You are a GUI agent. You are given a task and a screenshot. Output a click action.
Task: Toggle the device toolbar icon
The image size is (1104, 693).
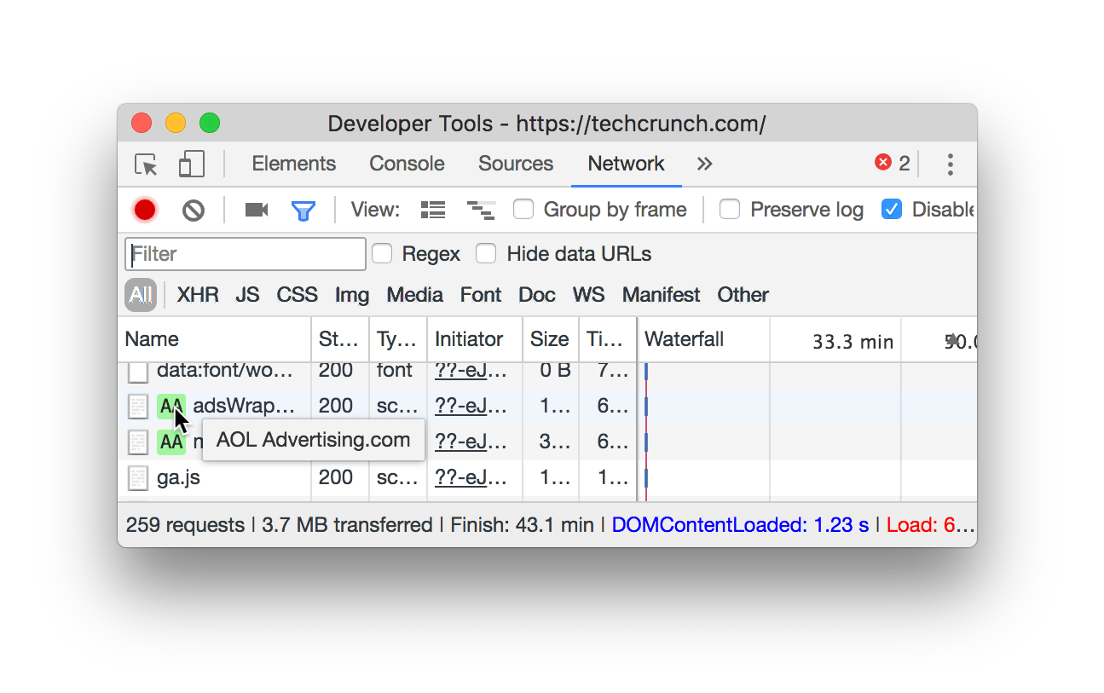191,165
